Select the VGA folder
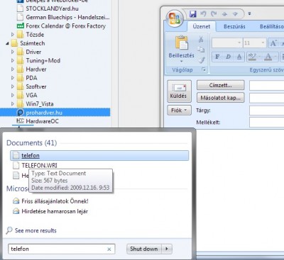The height and width of the screenshot is (260, 284). (x=31, y=95)
